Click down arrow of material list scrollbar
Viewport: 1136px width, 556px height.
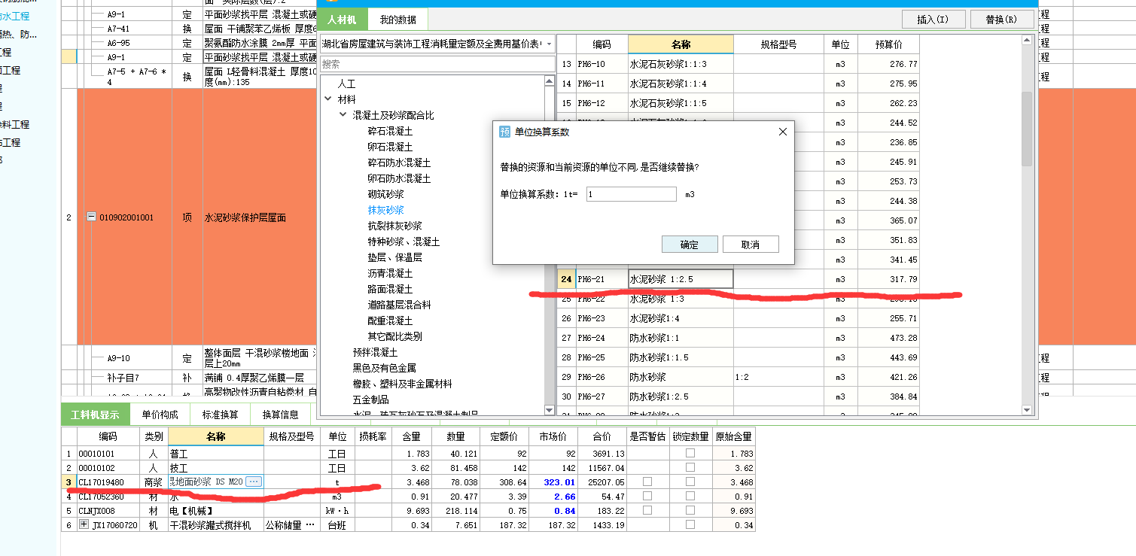1028,410
